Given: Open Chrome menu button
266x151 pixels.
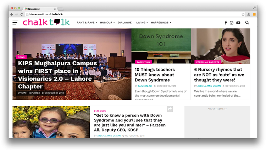Looking at the screenshot, I should [x=254, y=14].
